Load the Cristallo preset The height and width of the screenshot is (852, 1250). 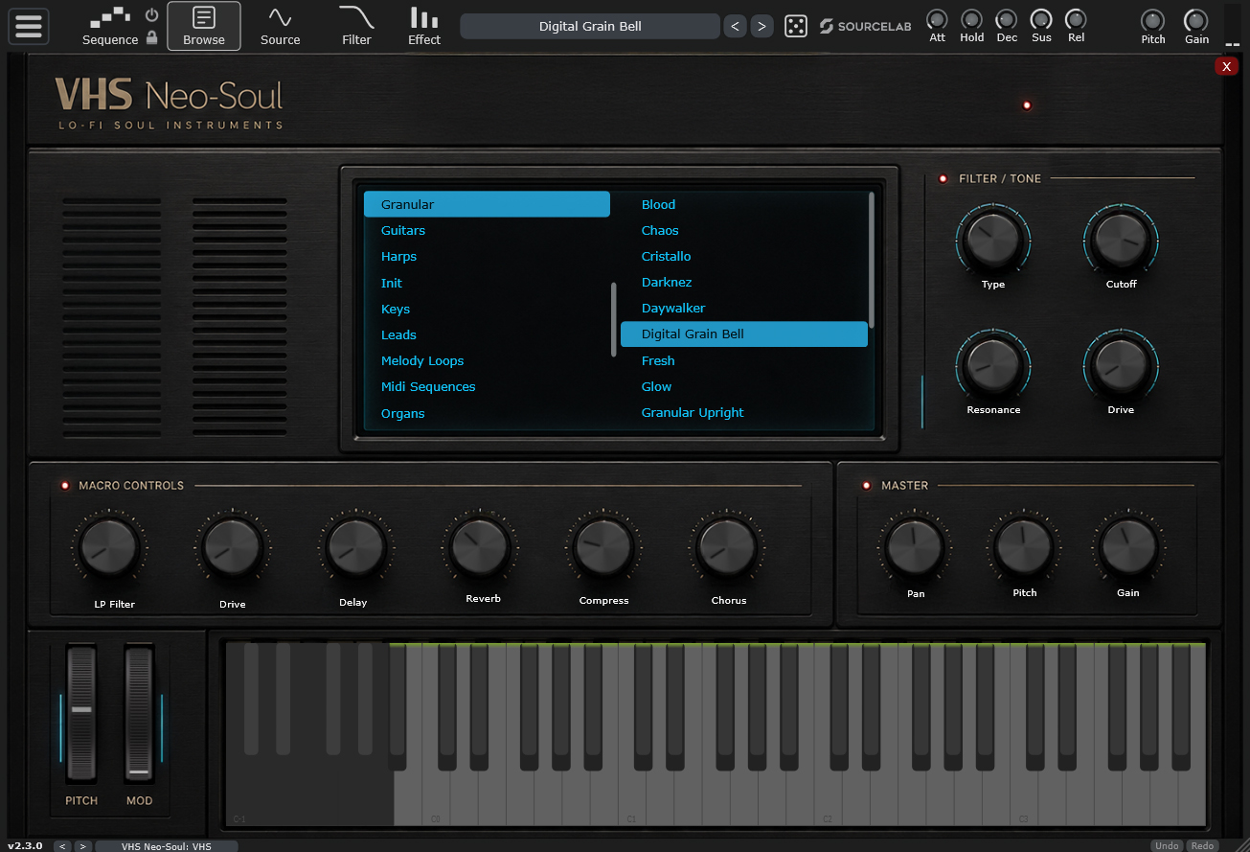click(x=744, y=256)
